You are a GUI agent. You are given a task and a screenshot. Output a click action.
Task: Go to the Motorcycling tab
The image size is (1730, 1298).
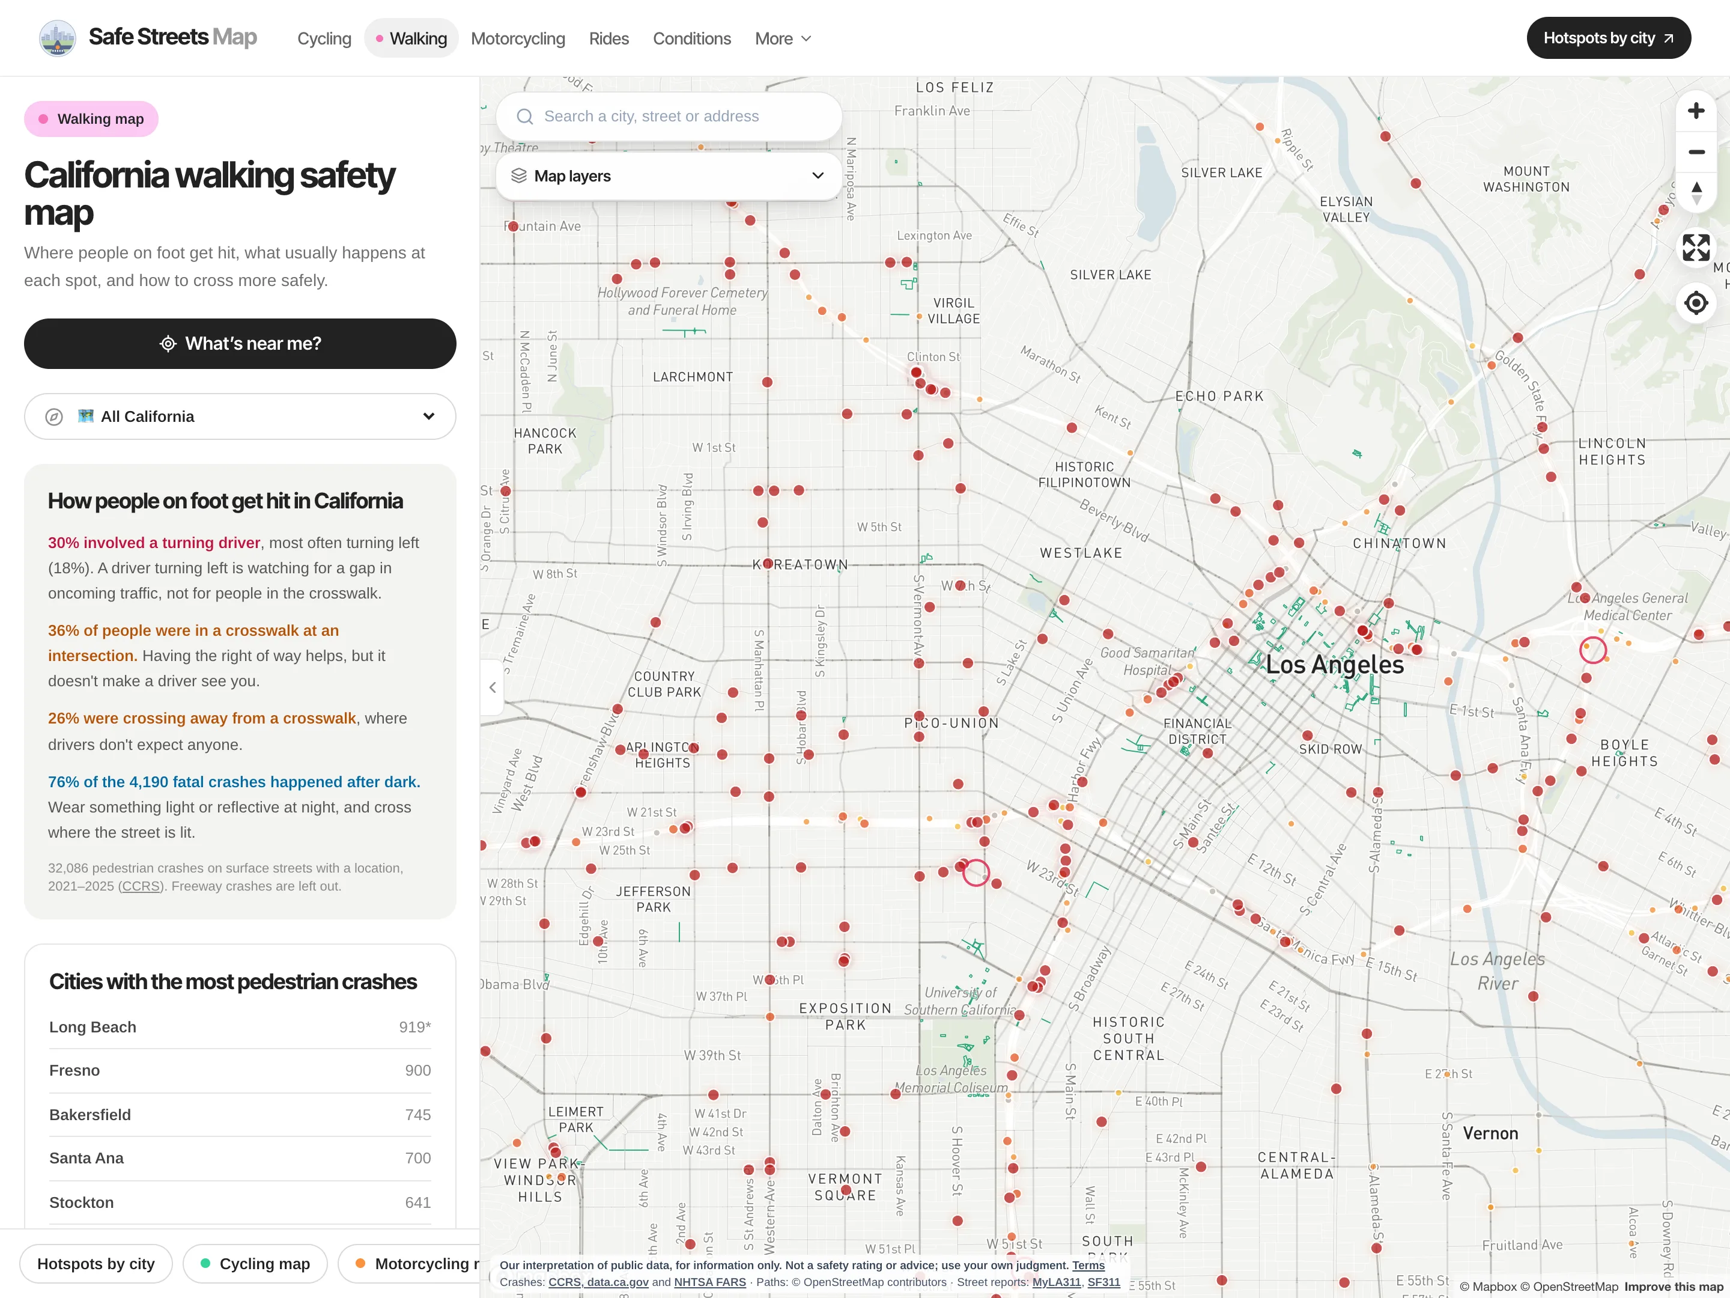pyautogui.click(x=518, y=38)
